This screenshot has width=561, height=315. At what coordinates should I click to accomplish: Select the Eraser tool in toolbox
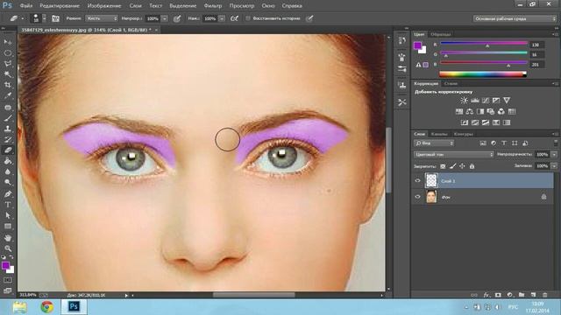8,150
